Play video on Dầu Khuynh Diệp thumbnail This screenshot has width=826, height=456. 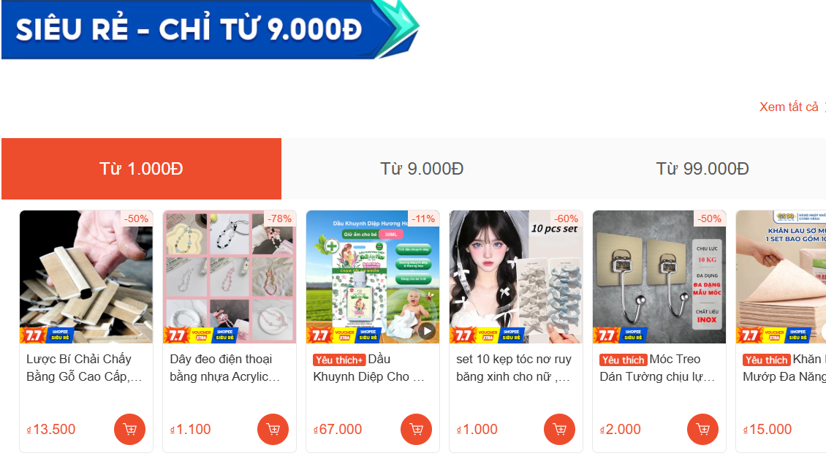pos(427,331)
